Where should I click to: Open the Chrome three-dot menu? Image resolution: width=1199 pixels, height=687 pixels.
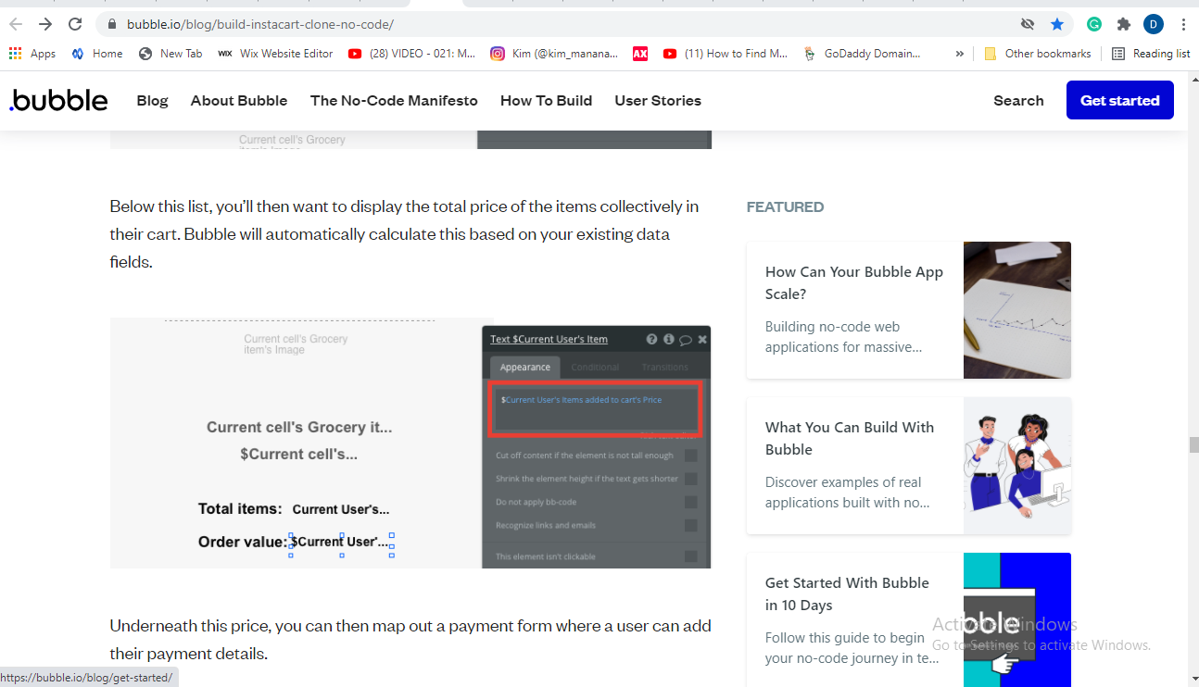coord(1183,24)
